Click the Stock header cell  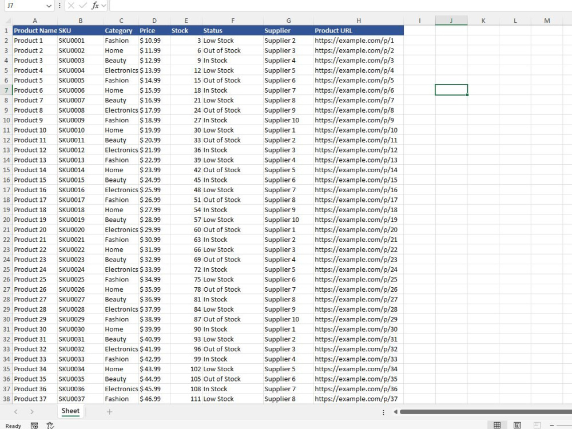(x=186, y=31)
